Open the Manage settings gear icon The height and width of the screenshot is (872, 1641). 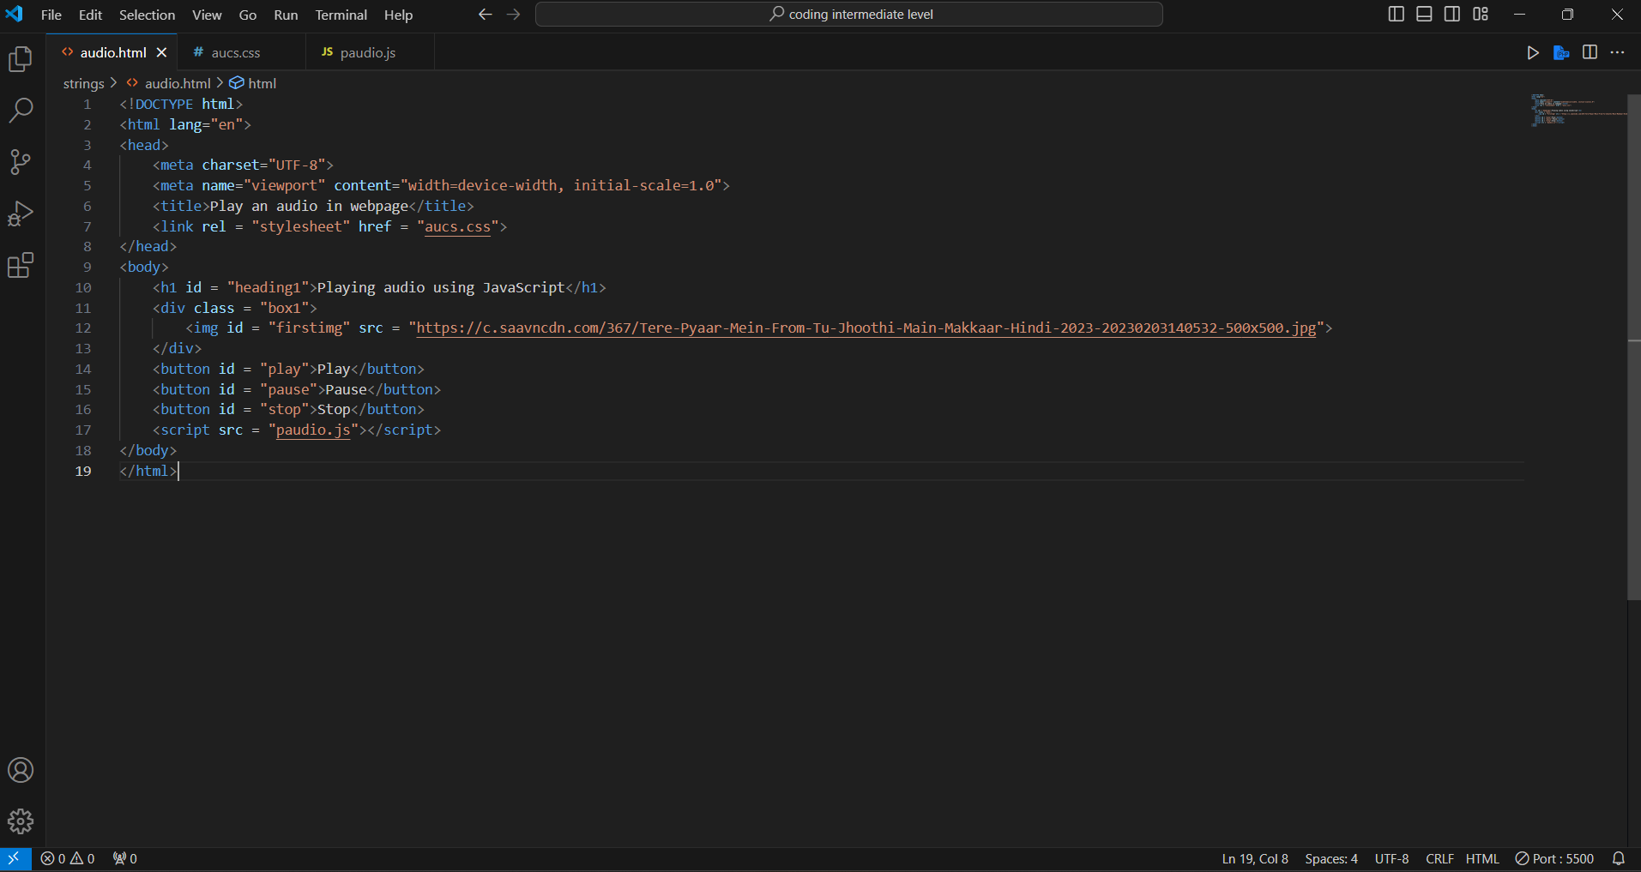(20, 821)
